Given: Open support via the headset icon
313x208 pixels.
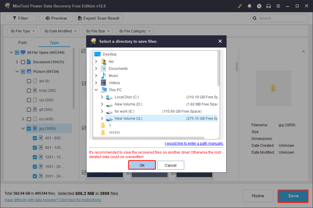Looking at the screenshot, I should [269, 6].
